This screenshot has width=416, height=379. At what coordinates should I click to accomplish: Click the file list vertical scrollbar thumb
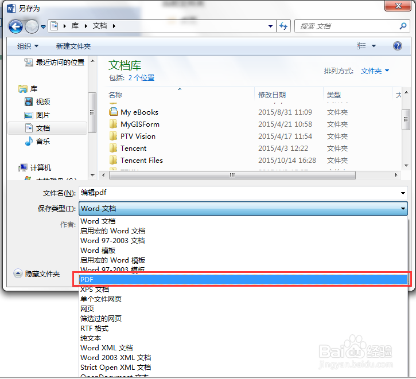point(406,119)
